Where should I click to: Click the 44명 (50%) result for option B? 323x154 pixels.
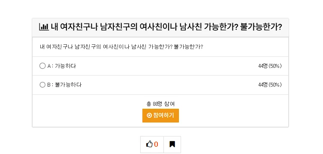(270, 85)
